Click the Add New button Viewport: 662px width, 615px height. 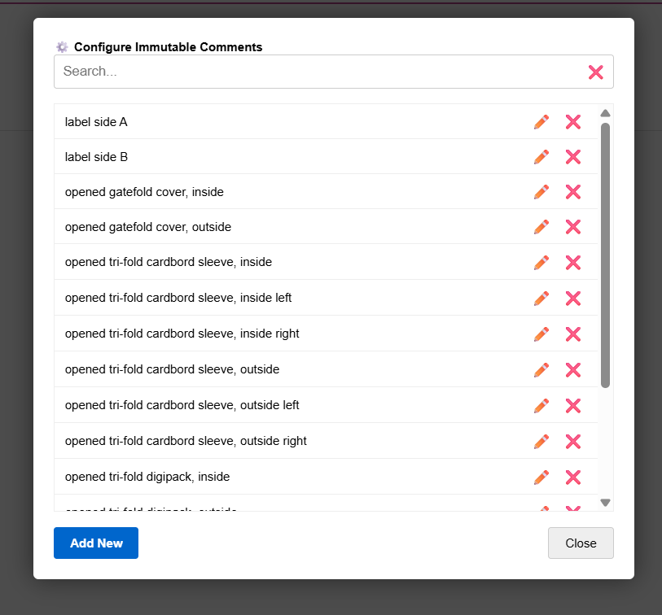pos(96,543)
